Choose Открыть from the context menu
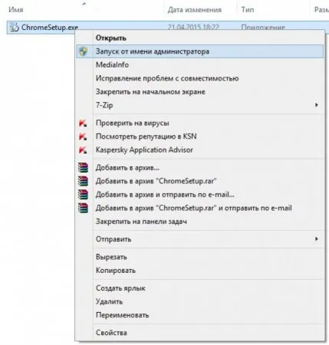329x345 pixels. (200, 38)
